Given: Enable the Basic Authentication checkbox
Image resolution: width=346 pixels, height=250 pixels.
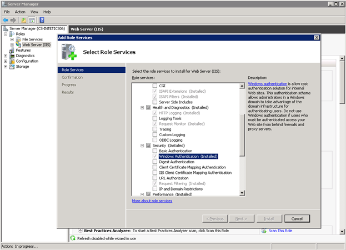Looking at the screenshot, I should click(155, 151).
